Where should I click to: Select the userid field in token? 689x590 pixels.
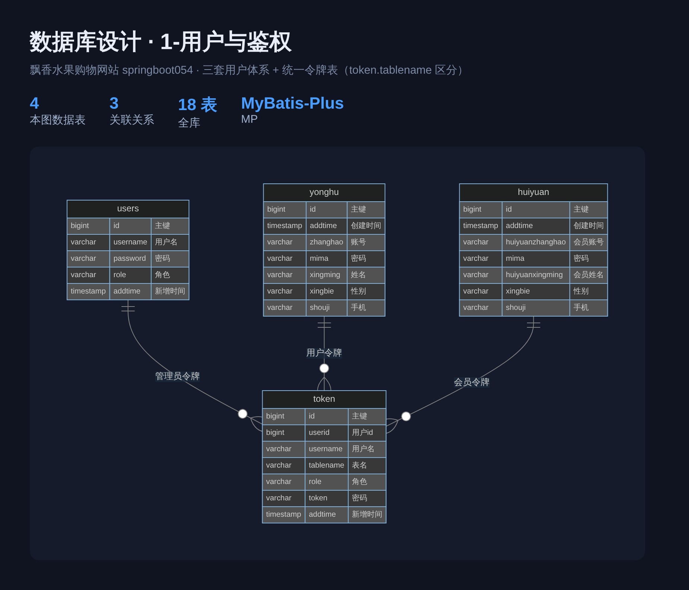click(x=327, y=433)
